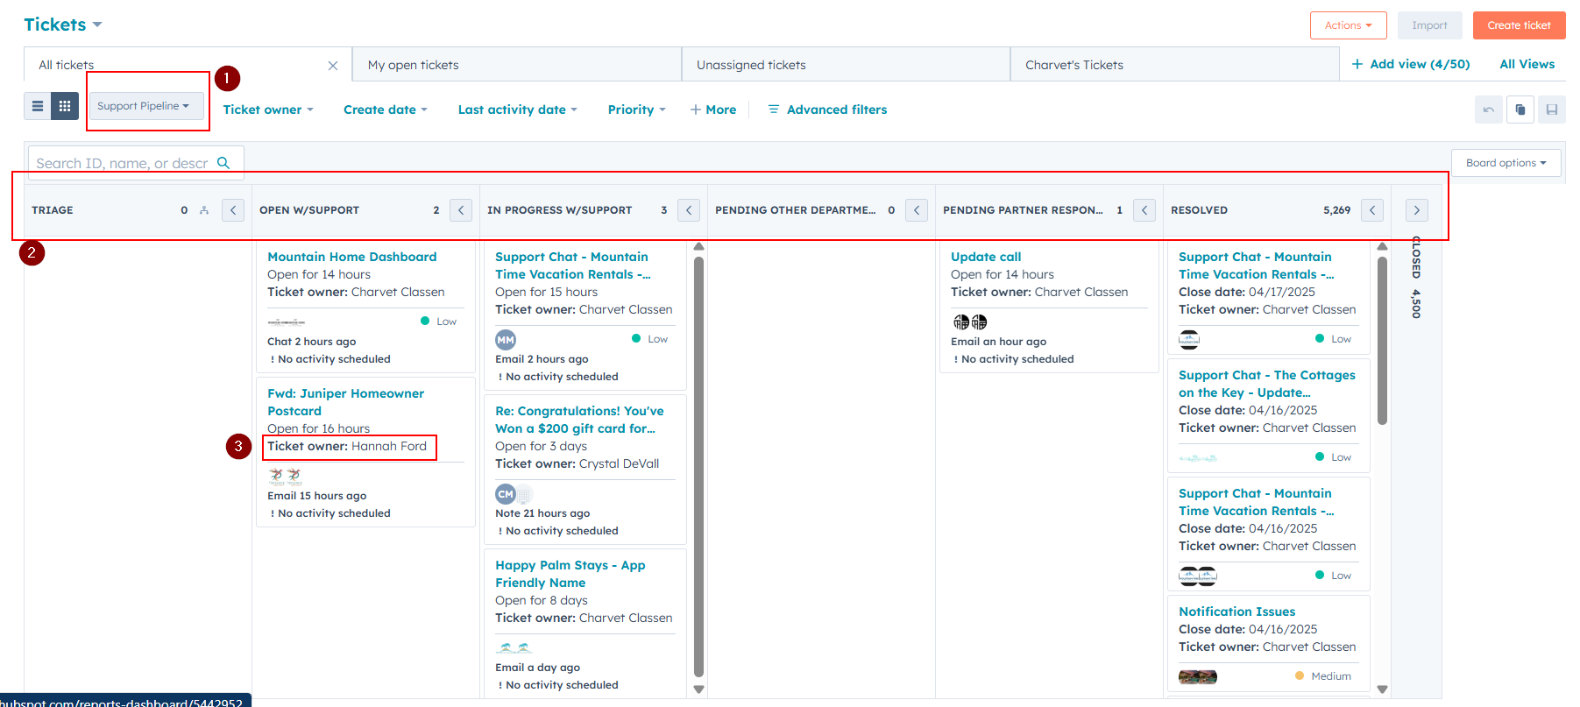1580x707 pixels.
Task: Open the Ticket owner filter
Action: click(267, 110)
